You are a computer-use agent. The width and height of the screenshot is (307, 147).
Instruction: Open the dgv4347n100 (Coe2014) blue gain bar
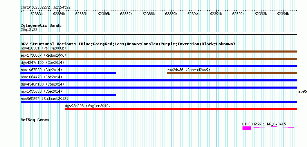tap(159, 66)
